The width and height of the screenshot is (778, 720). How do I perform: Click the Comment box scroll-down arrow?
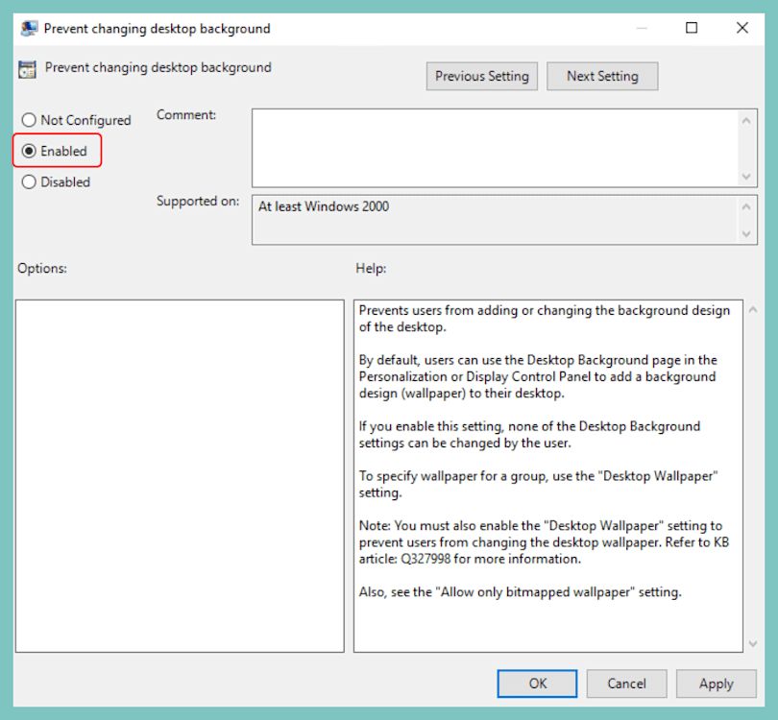point(747,177)
